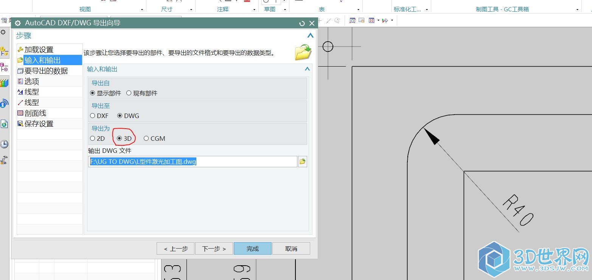Select the 输入和输出 step
This screenshot has height=280, width=592.
(50, 60)
